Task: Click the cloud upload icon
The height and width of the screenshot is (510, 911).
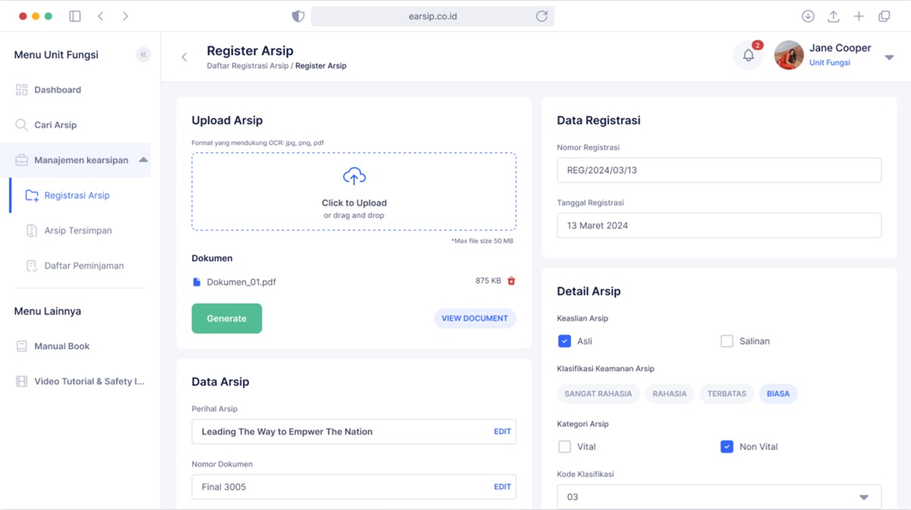Action: pyautogui.click(x=354, y=176)
